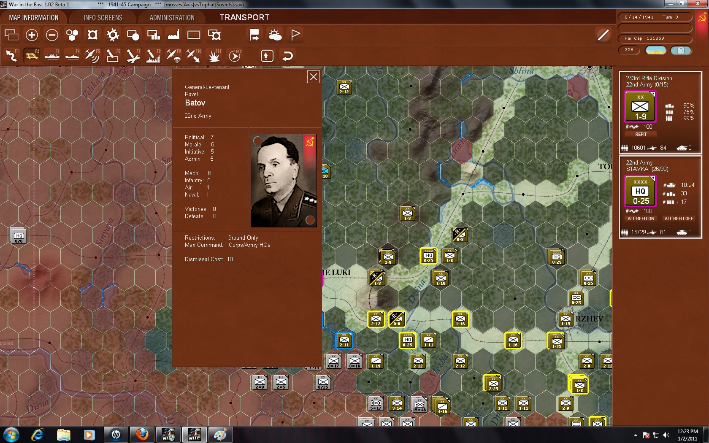Click the diagonal slash icon in the top bar

(x=603, y=35)
